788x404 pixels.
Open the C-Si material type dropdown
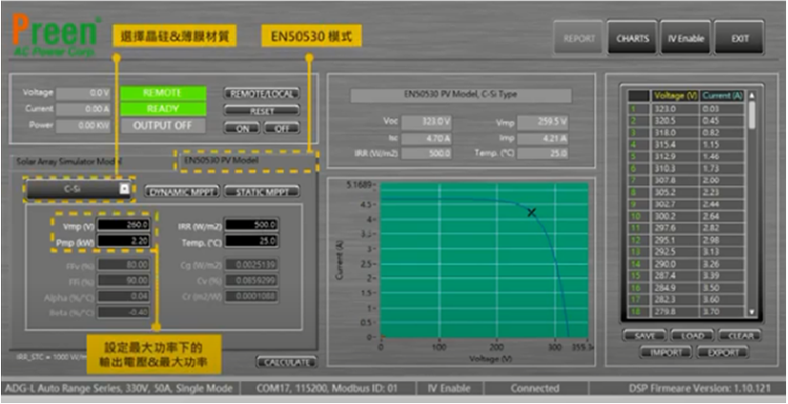pyautogui.click(x=124, y=190)
